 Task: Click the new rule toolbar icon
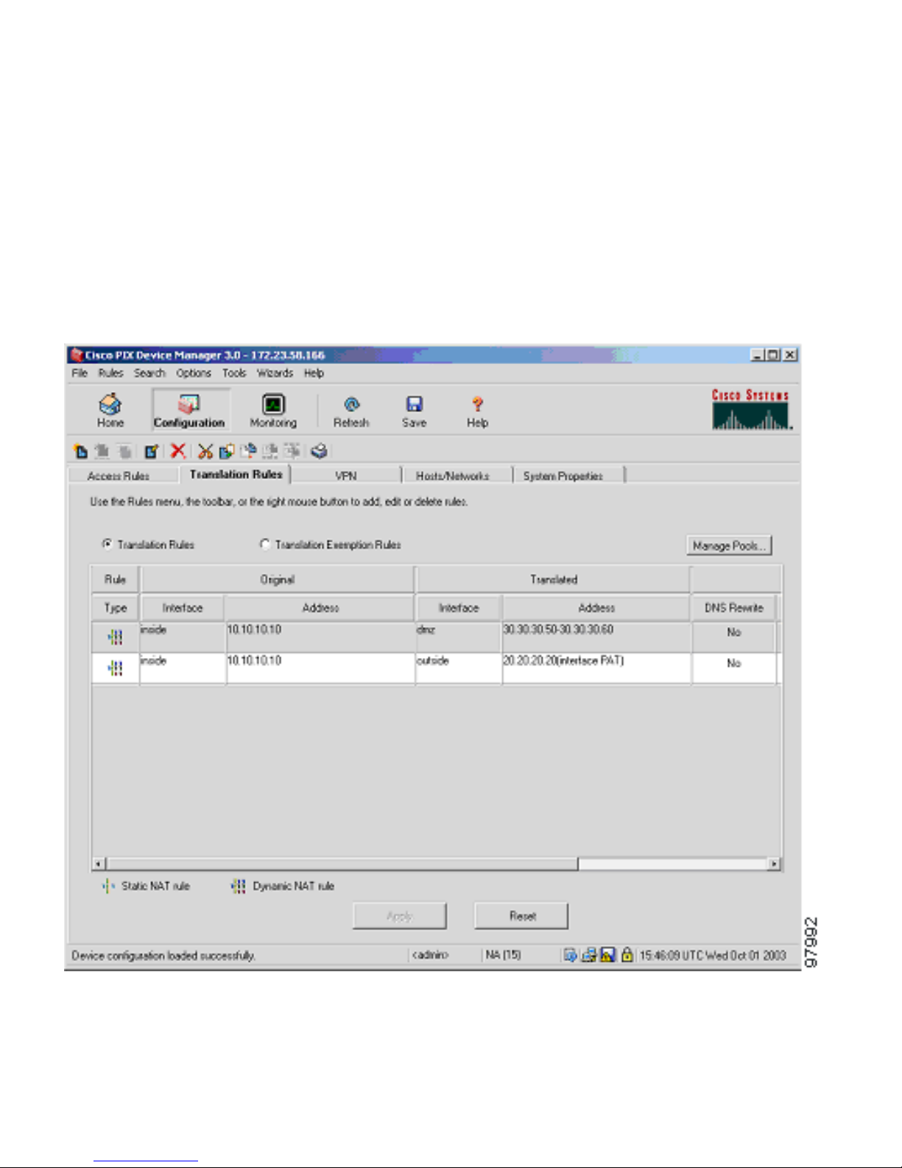coord(81,451)
